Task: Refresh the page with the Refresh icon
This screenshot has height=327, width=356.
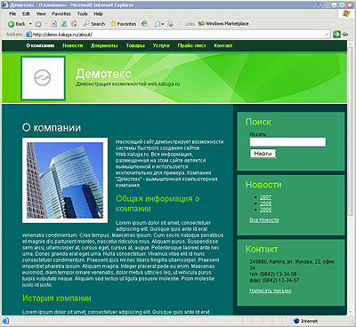Action: click(63, 24)
